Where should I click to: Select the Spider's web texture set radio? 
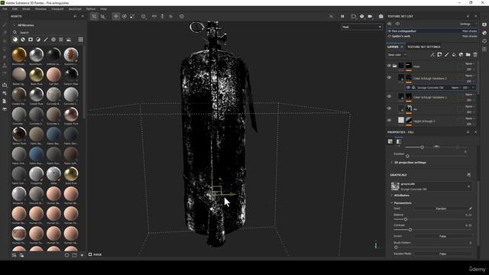[390, 36]
